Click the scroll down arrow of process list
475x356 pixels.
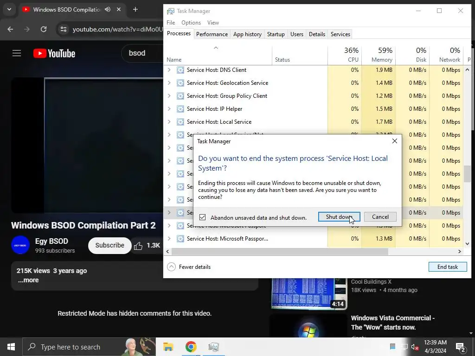pos(467,244)
